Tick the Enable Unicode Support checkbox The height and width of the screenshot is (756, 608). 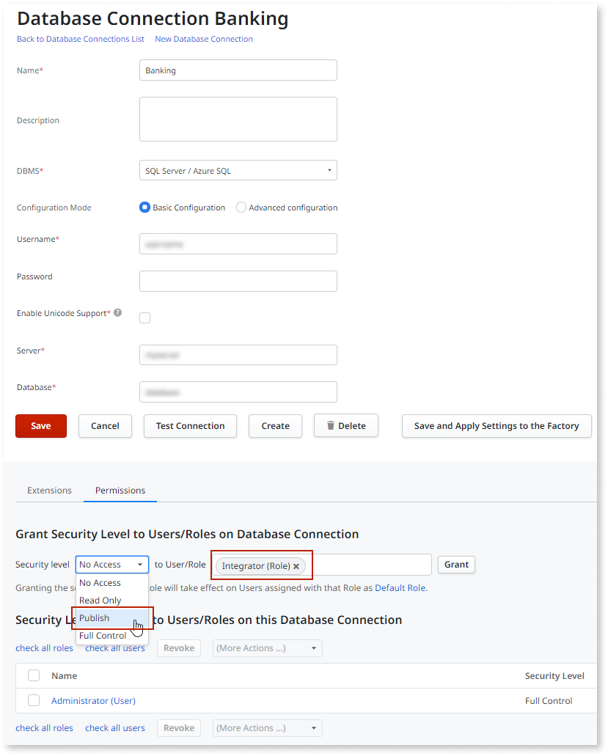[144, 318]
